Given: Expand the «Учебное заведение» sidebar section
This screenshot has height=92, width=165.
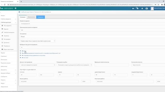Looking at the screenshot, I should [x=8, y=19].
